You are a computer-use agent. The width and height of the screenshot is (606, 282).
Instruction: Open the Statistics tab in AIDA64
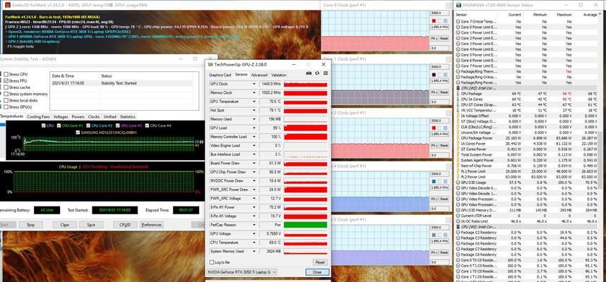(x=128, y=116)
